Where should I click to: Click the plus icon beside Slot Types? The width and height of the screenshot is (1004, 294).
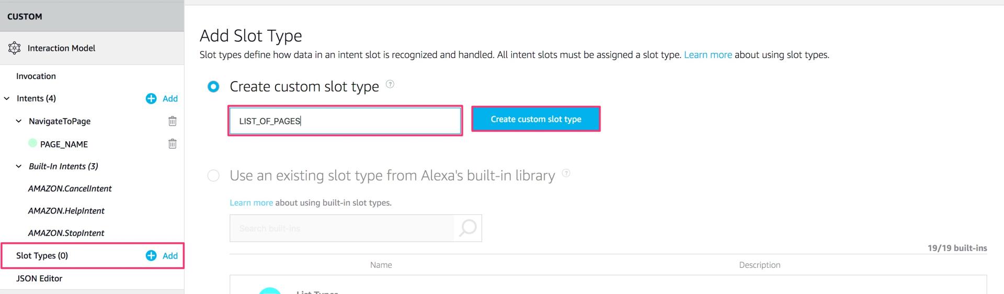[151, 255]
